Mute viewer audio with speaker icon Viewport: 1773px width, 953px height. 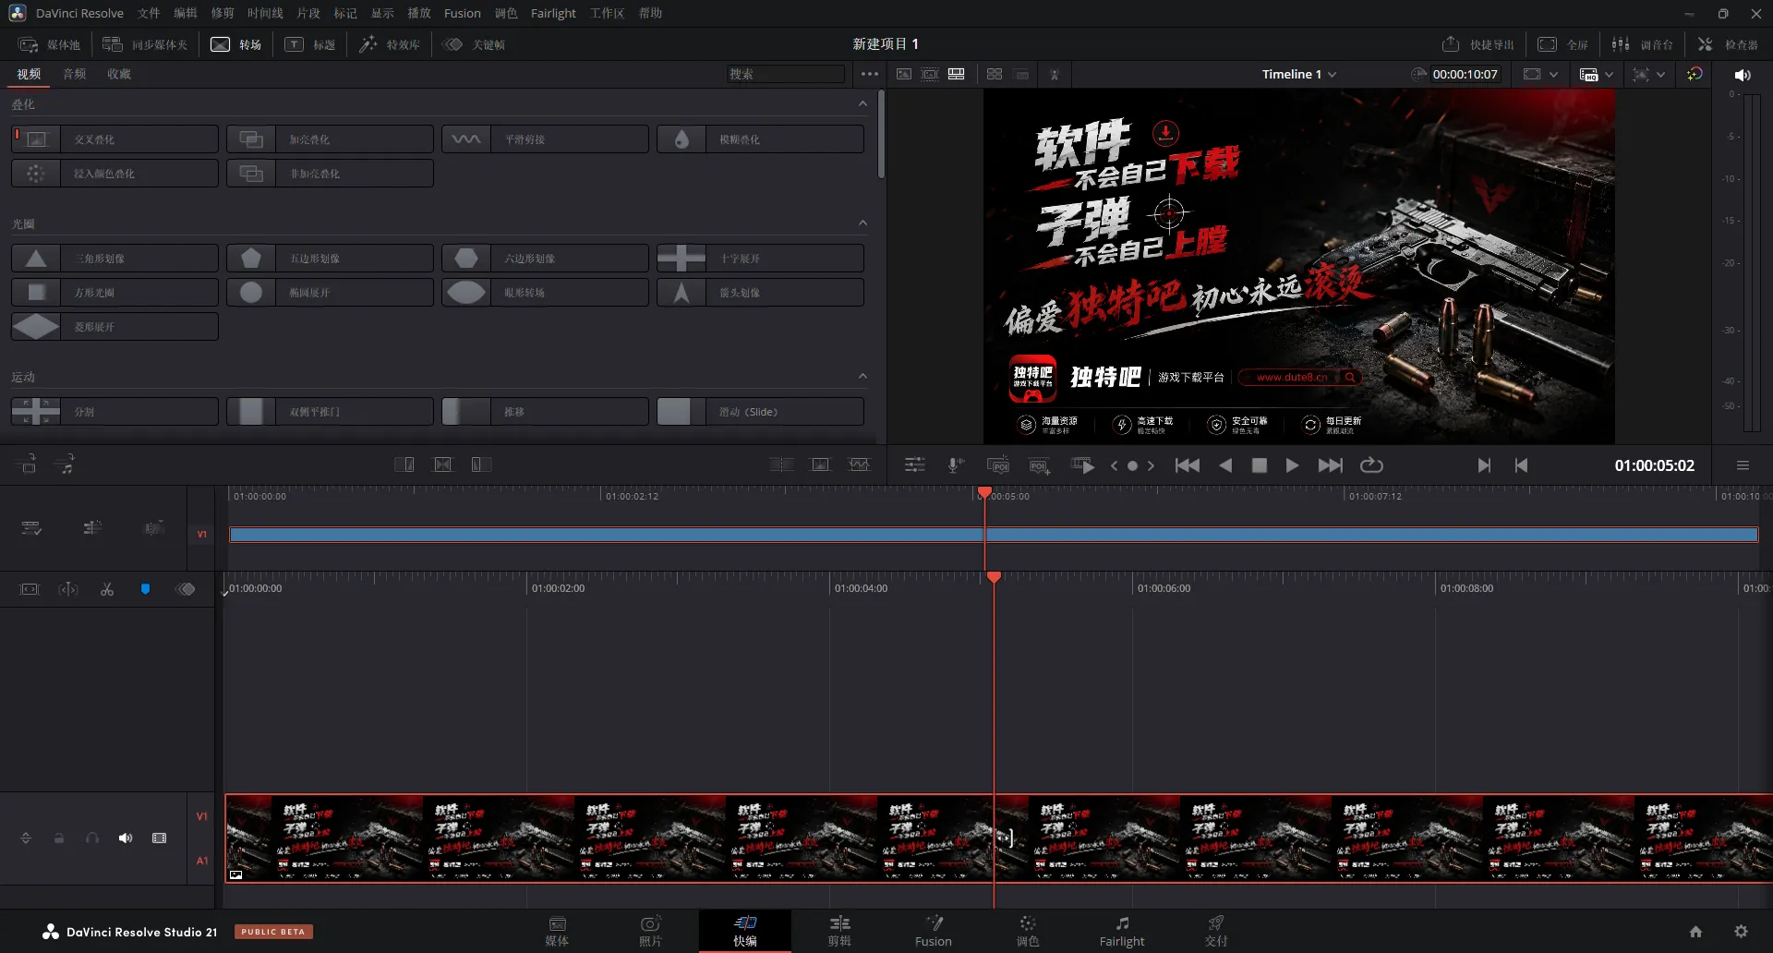click(1743, 75)
